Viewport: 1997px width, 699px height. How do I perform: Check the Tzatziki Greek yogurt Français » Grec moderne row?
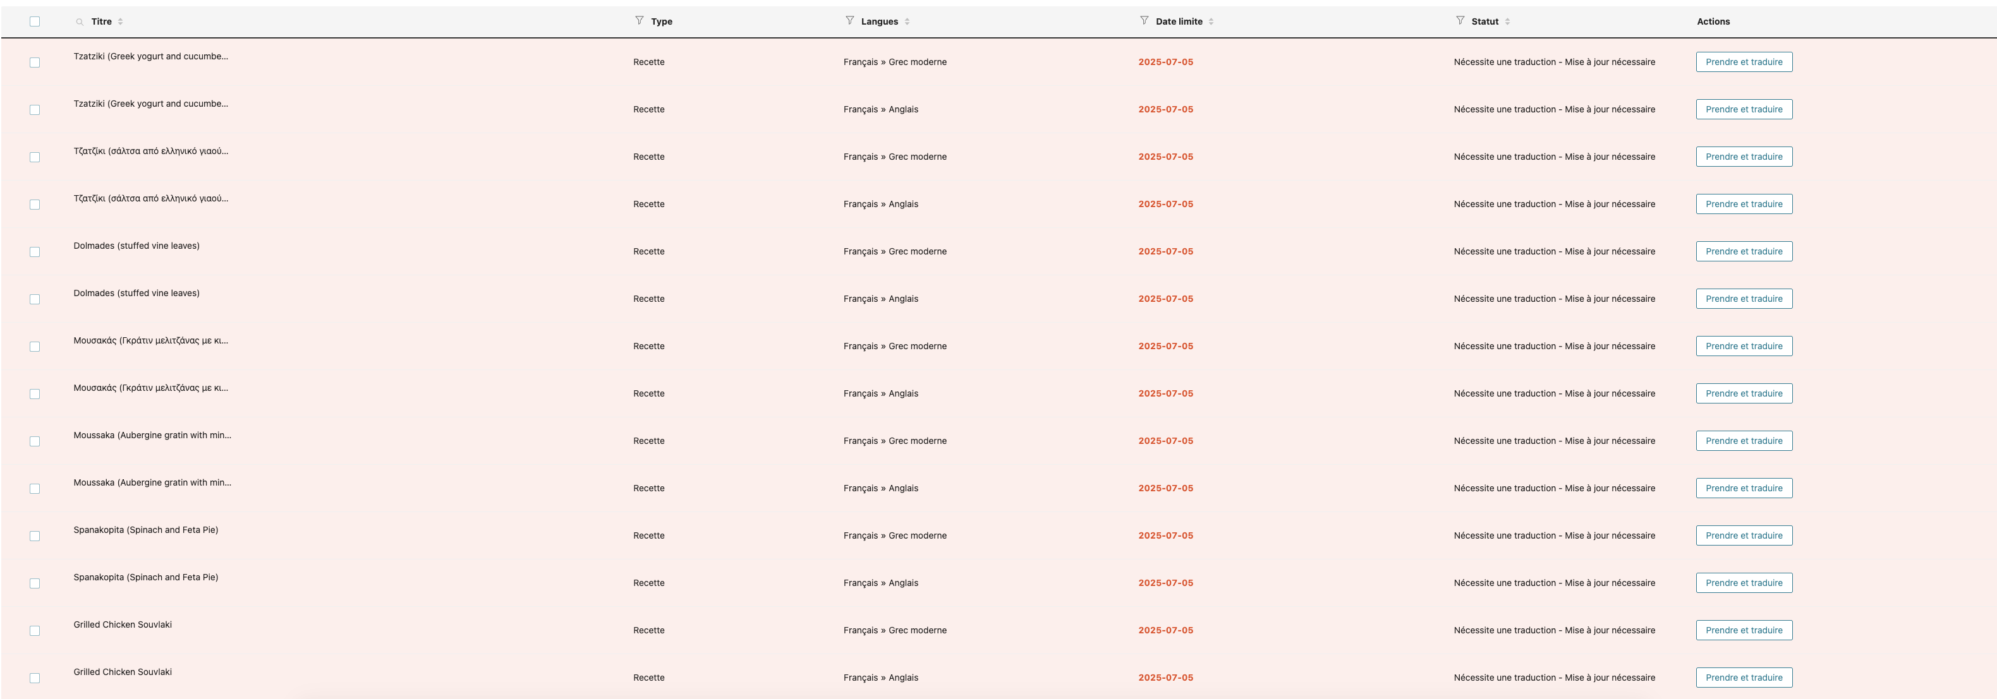pos(35,63)
